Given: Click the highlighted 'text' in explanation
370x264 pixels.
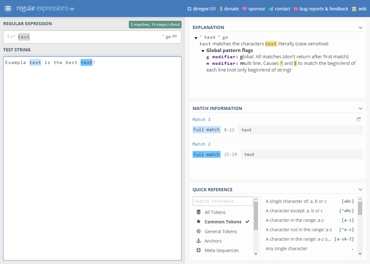Looking at the screenshot, I should click(x=271, y=44).
